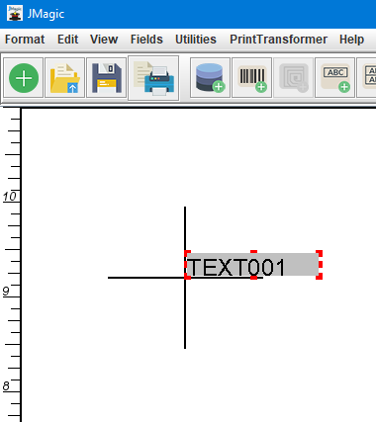Add a text field with ABC icon

(334, 78)
